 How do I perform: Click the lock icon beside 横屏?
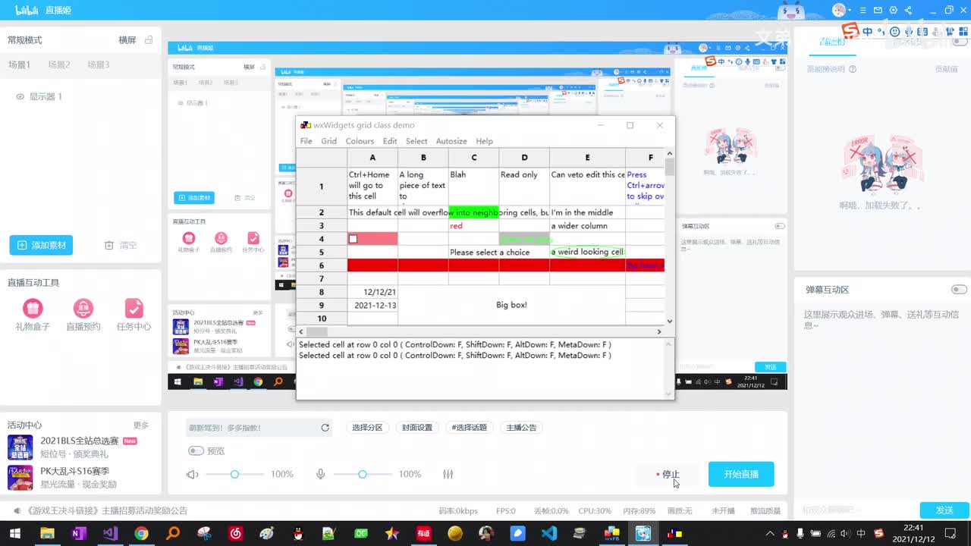click(x=149, y=39)
